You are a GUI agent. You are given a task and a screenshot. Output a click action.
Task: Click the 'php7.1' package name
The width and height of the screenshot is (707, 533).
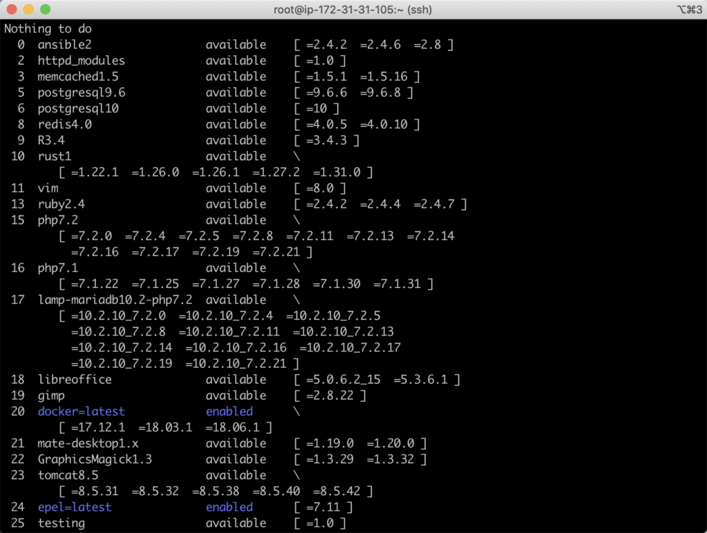click(58, 268)
